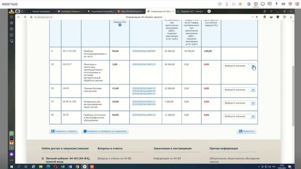This screenshot has height=169, width=301.
Task: Open Excel from the taskbar
Action: coord(63,167)
